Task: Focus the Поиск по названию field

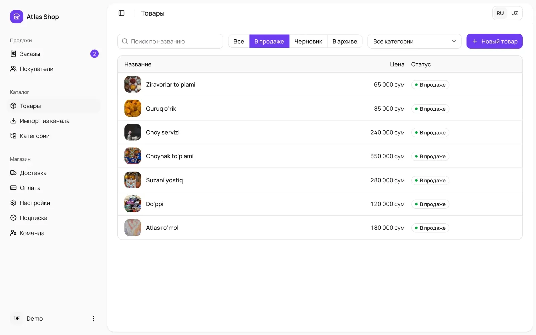Action: [x=170, y=41]
